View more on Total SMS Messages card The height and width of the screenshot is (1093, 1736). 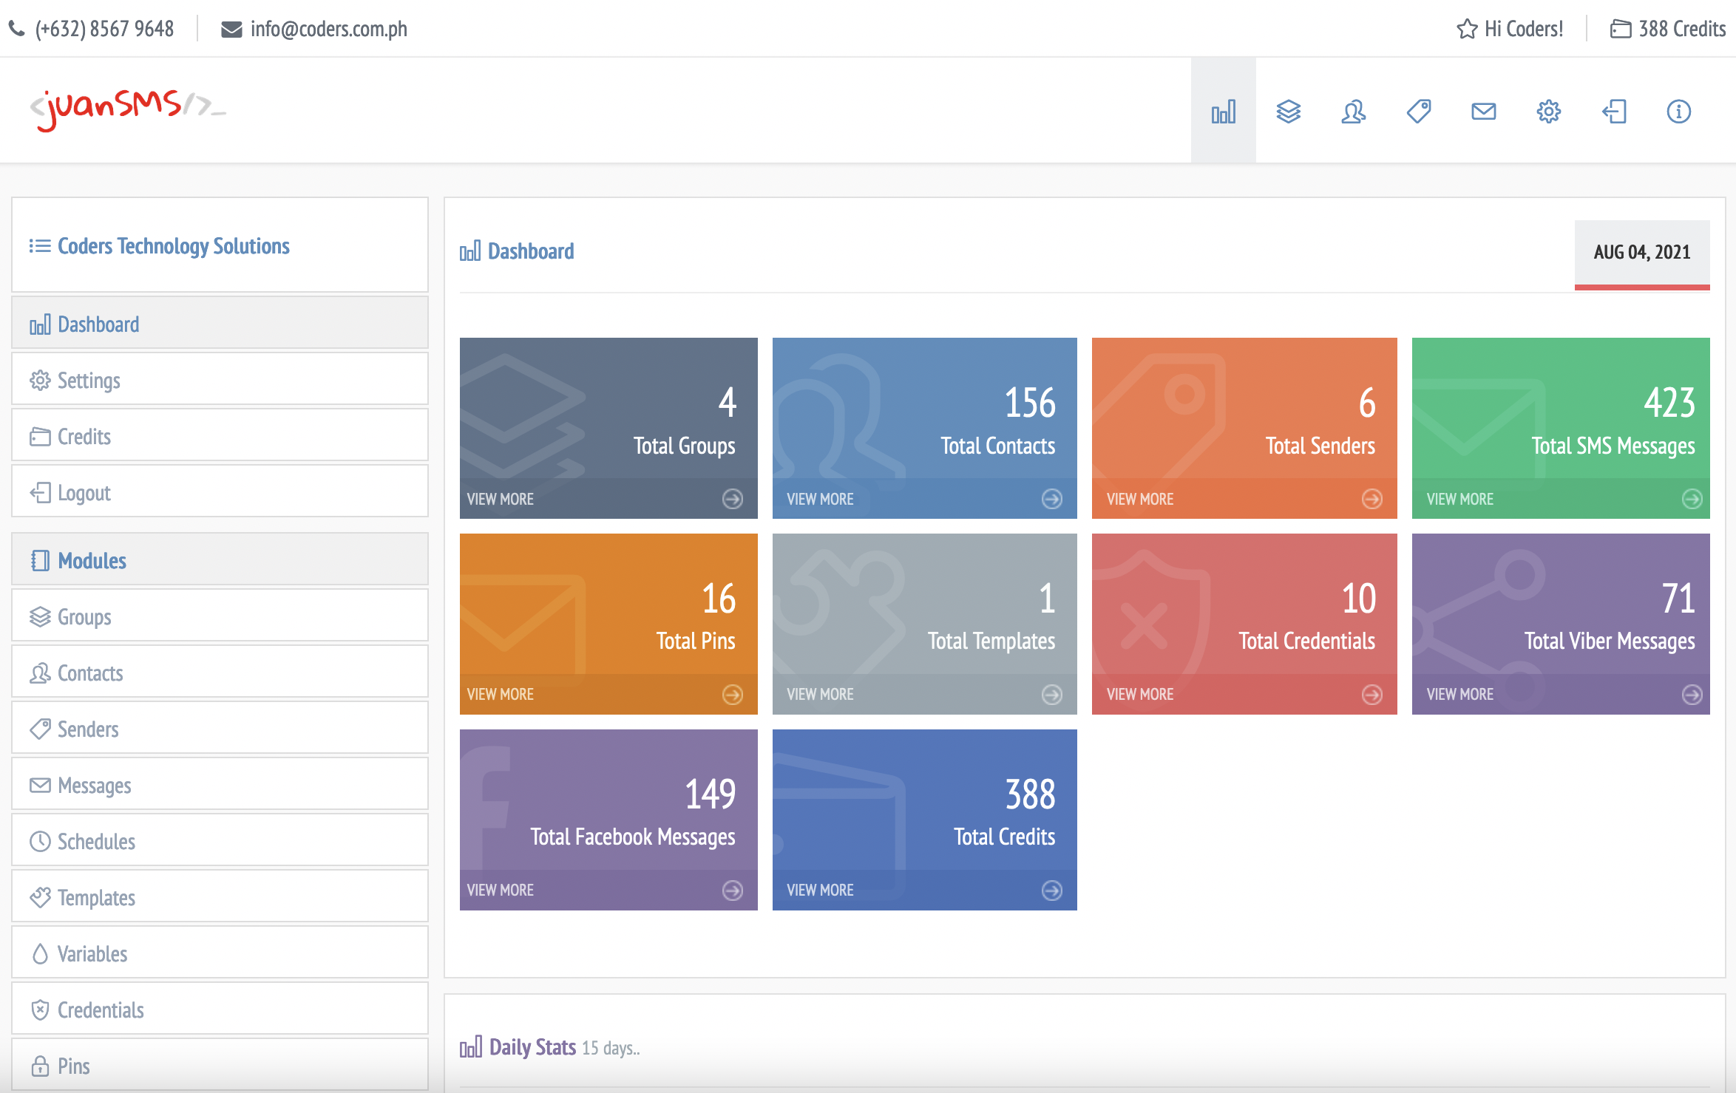[1460, 499]
